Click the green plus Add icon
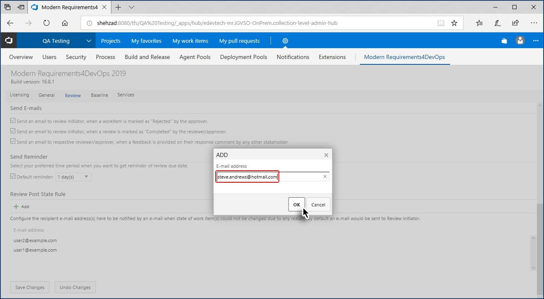 (16, 206)
